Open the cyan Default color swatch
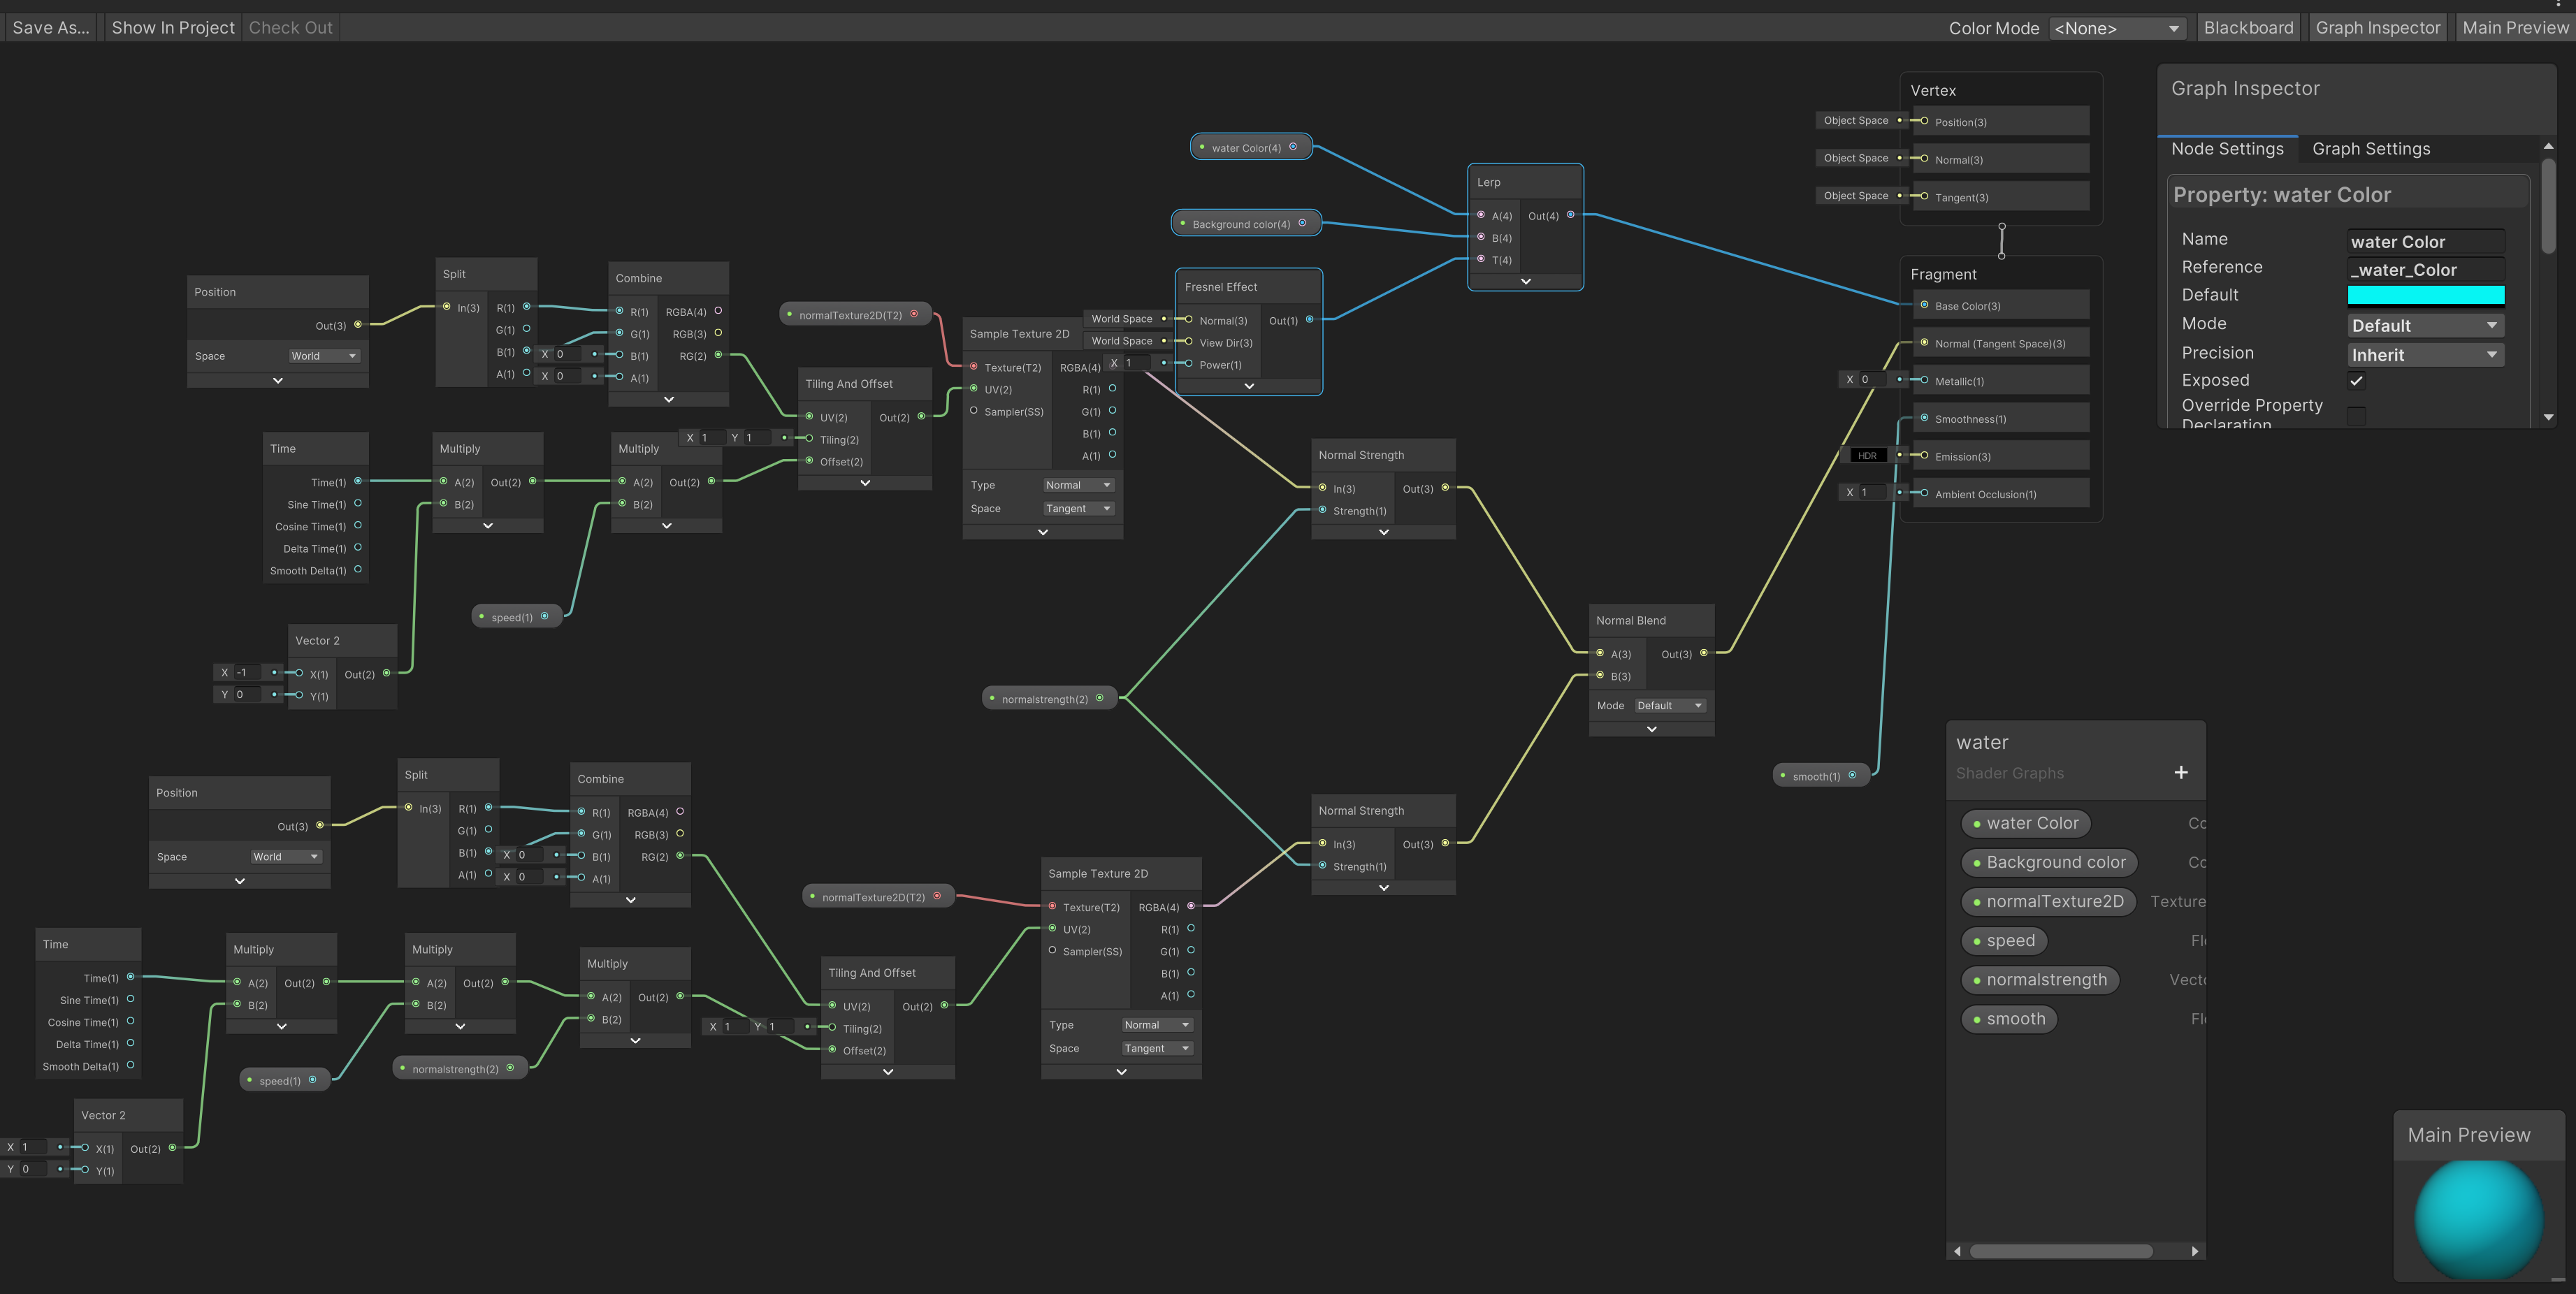Viewport: 2576px width, 1294px height. tap(2425, 295)
